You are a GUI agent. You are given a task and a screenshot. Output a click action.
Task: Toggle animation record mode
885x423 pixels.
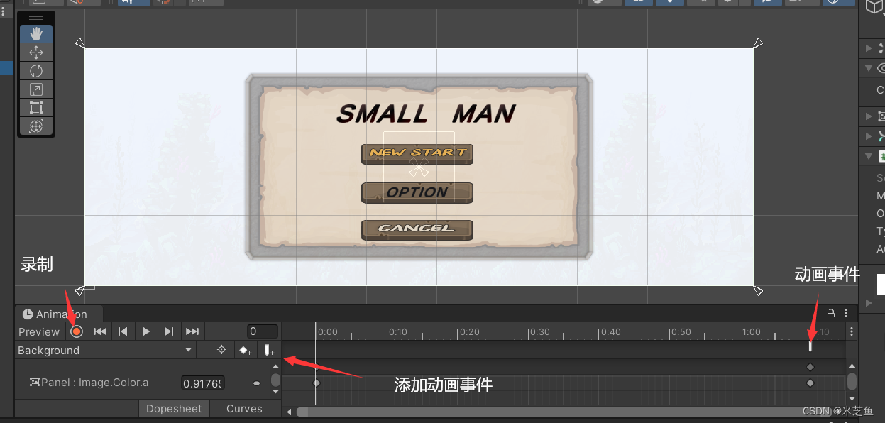tap(77, 331)
